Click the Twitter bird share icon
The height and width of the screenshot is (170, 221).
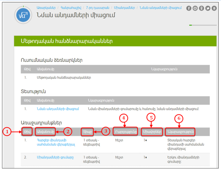point(208,8)
